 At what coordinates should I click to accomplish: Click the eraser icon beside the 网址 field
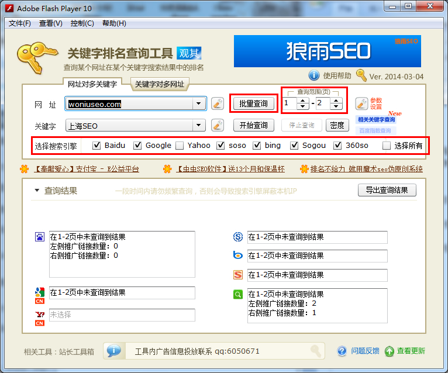click(x=218, y=104)
